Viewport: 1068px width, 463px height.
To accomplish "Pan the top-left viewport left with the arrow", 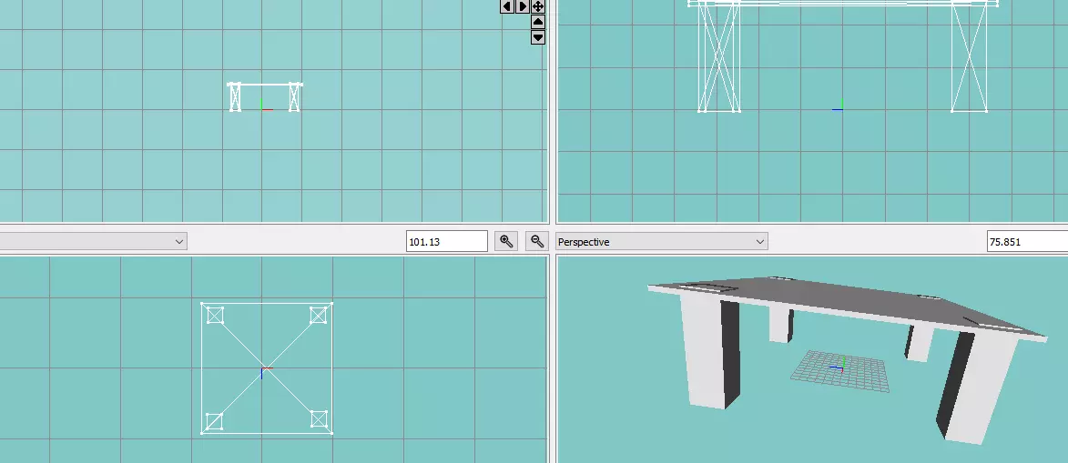I will (507, 6).
